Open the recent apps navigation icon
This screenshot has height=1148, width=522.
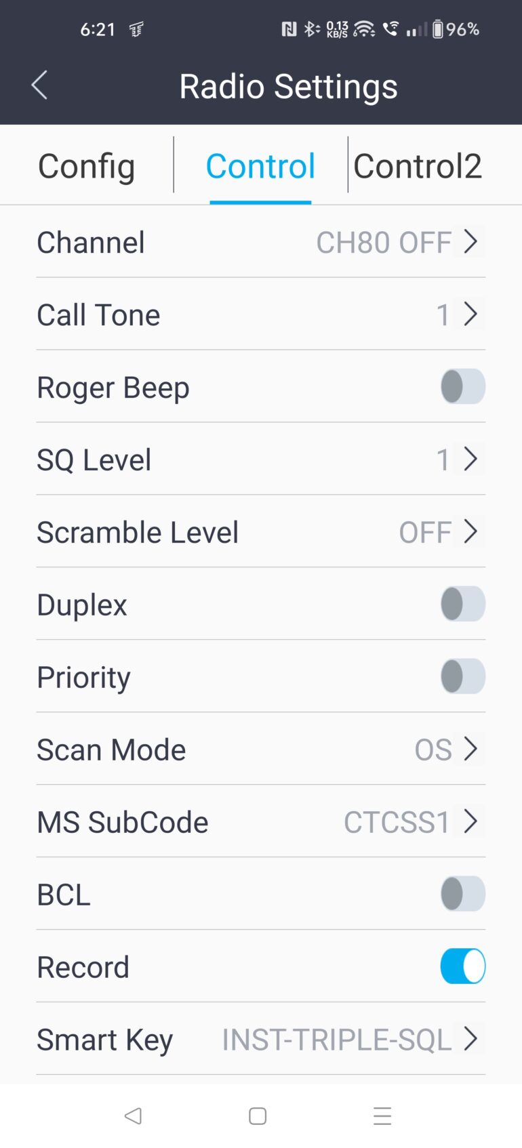click(x=382, y=1115)
